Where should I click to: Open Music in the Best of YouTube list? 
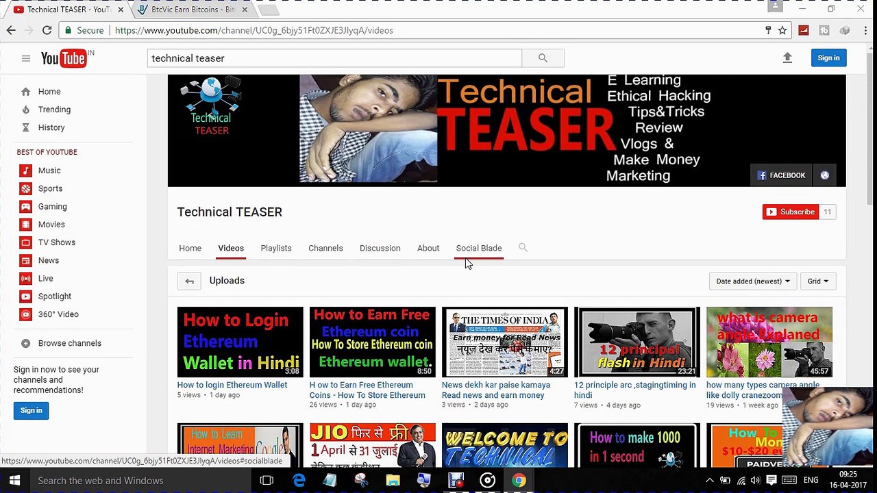(x=49, y=170)
